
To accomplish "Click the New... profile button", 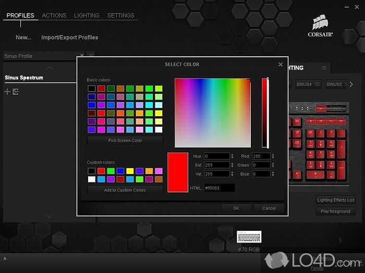I will click(x=23, y=38).
